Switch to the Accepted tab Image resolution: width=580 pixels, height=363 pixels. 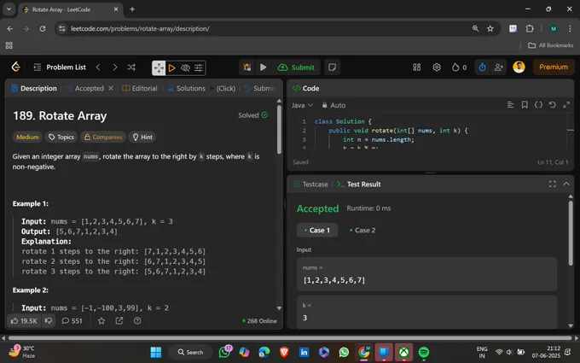click(x=85, y=88)
